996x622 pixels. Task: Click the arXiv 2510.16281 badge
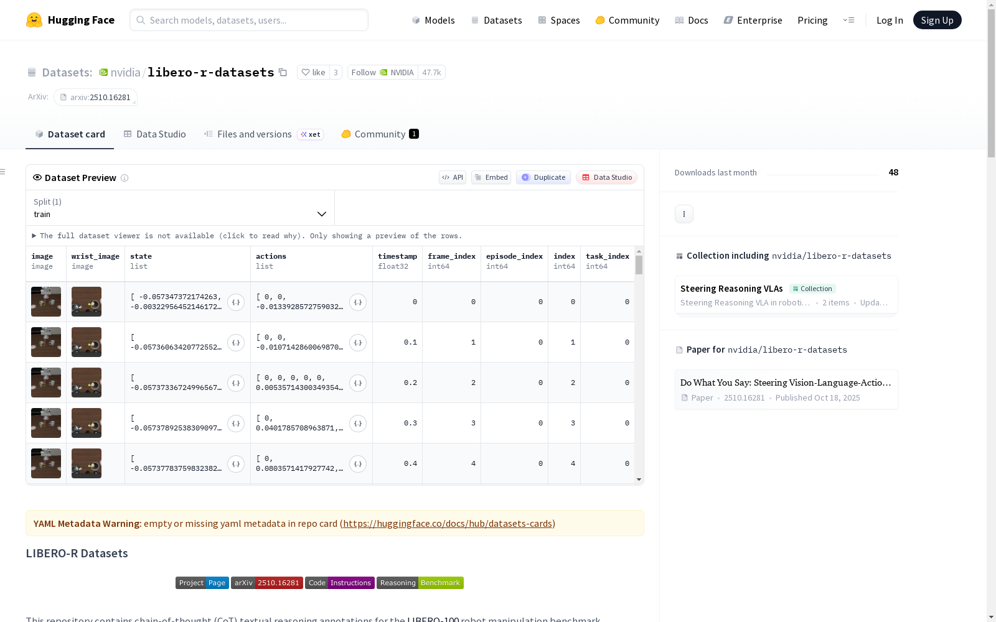pyautogui.click(x=267, y=583)
